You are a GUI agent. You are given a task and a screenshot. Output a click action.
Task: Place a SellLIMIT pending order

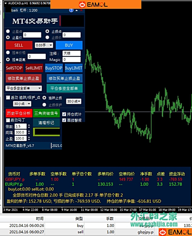coord(34,68)
